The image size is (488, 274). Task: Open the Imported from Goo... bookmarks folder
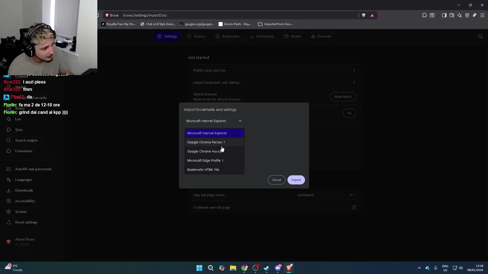pyautogui.click(x=276, y=24)
